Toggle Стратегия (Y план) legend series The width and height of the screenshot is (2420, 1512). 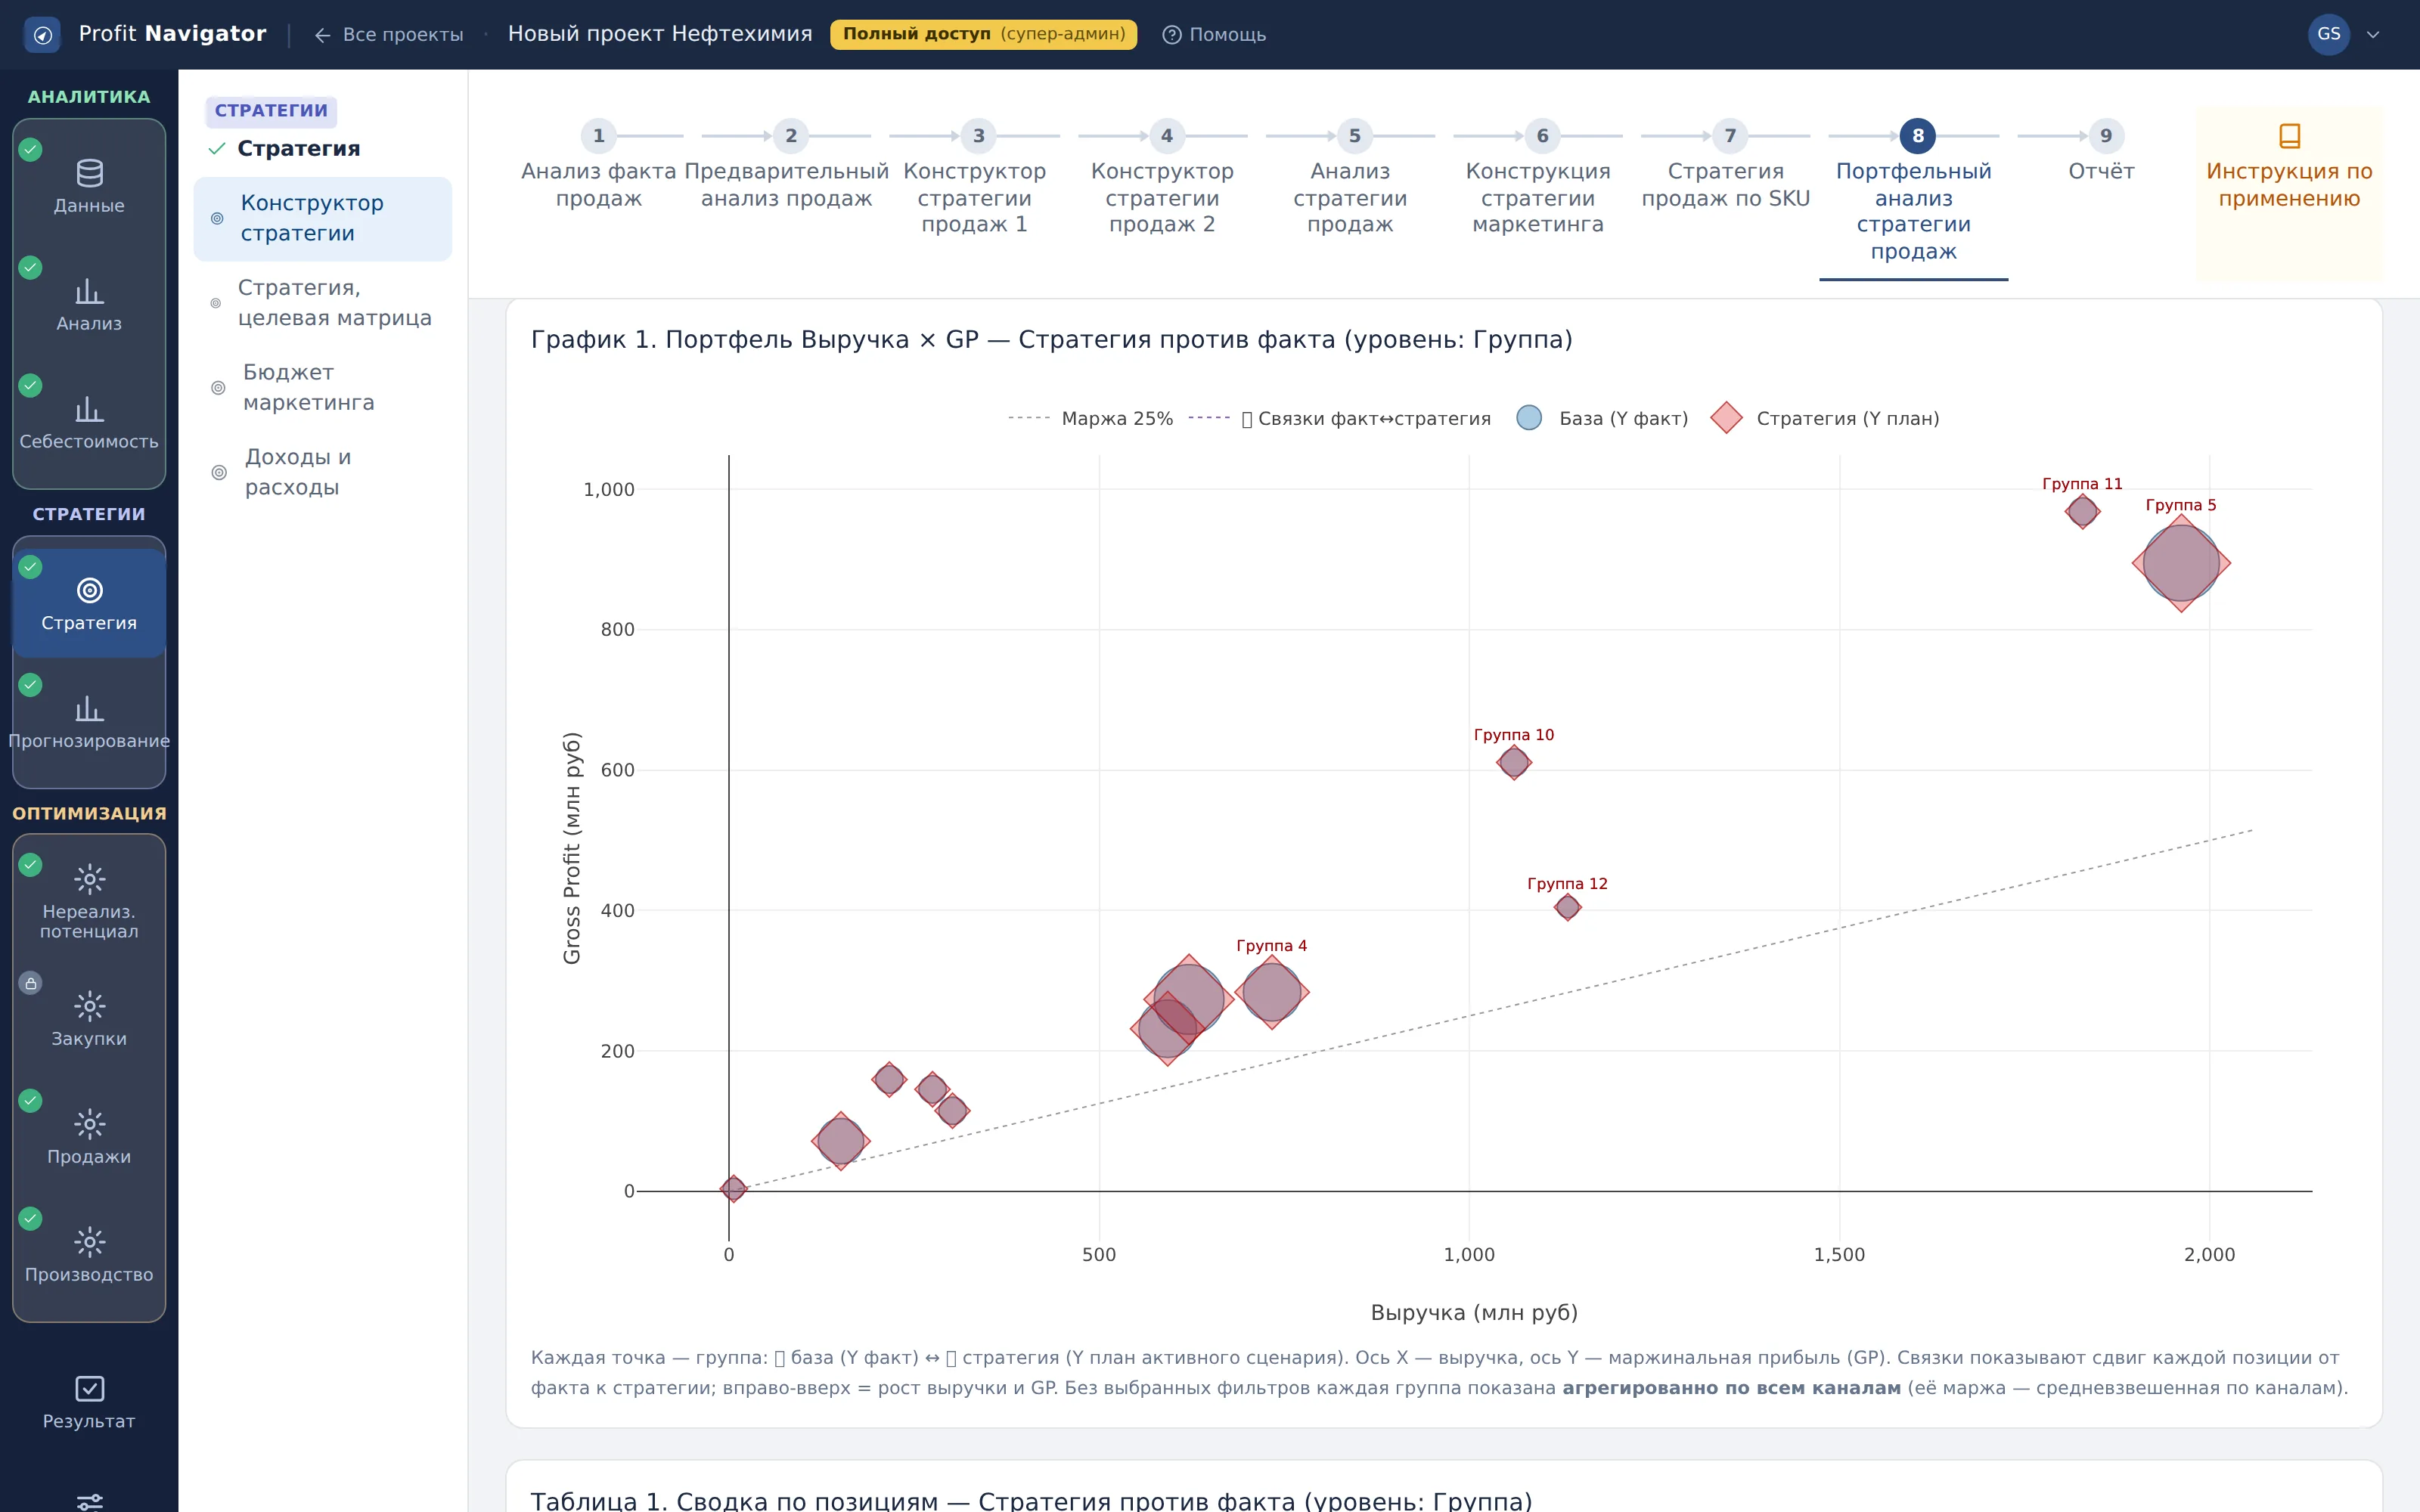pos(1825,418)
